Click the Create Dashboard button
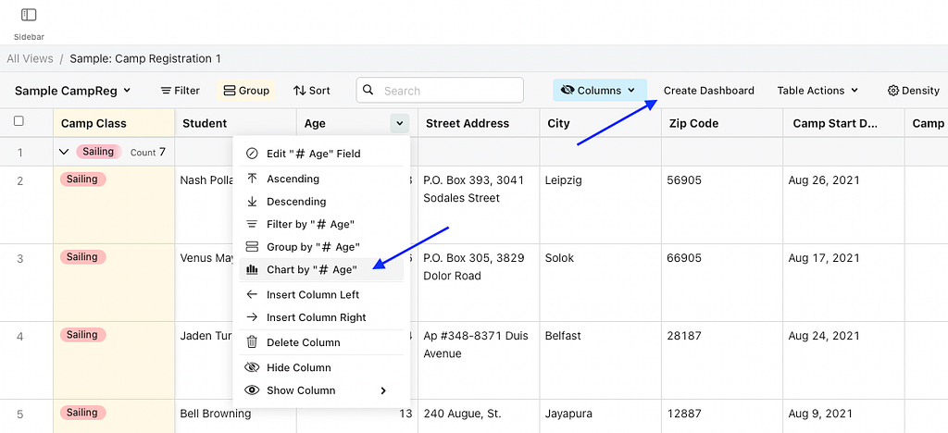The height and width of the screenshot is (433, 948). (x=708, y=91)
